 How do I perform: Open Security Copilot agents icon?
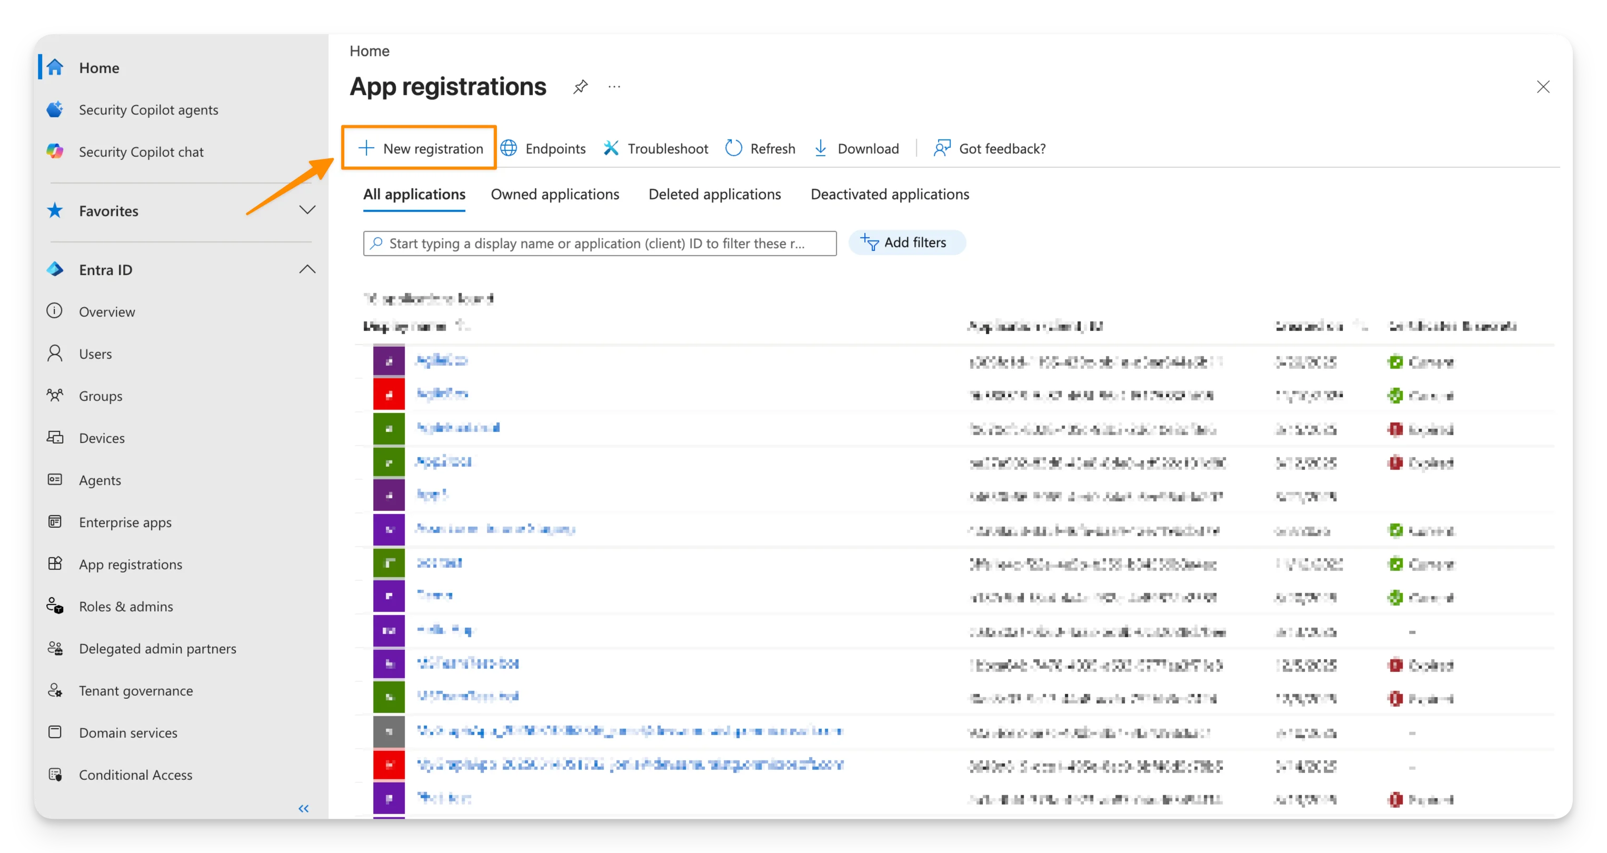click(55, 109)
